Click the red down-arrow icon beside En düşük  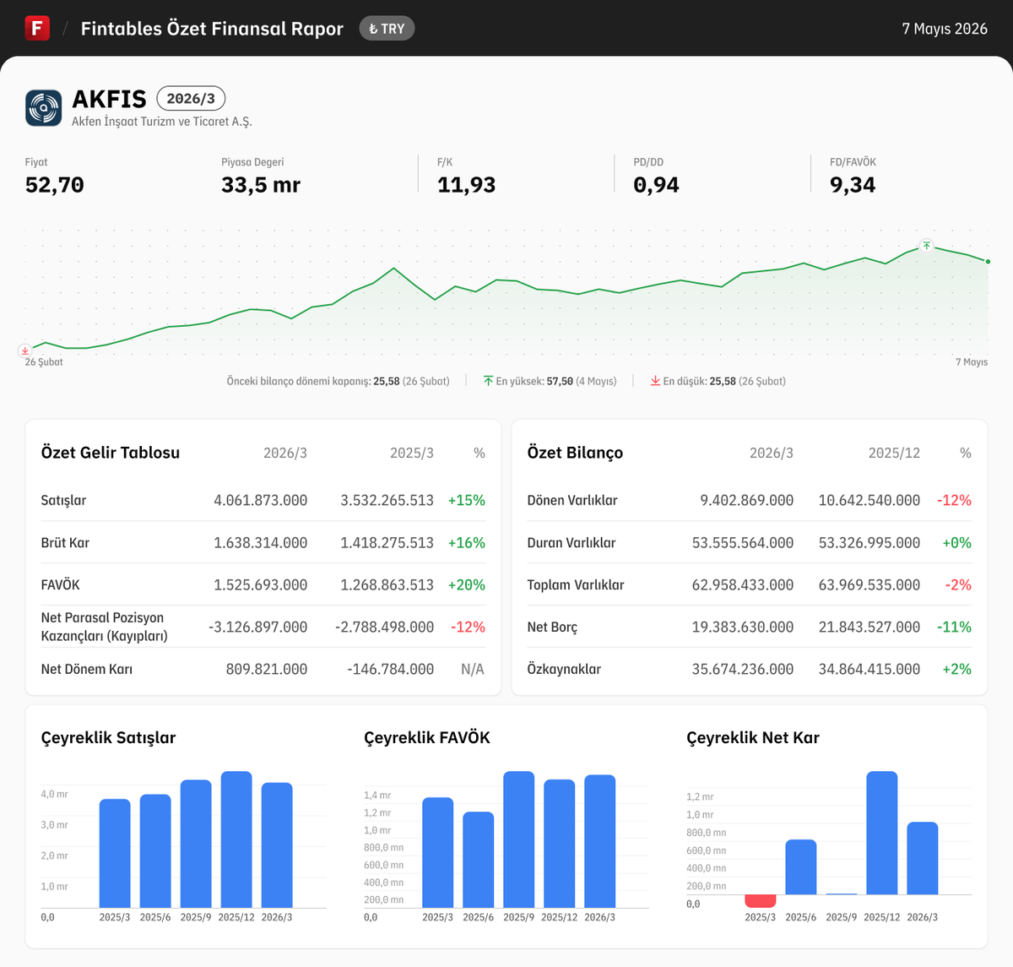(x=655, y=381)
